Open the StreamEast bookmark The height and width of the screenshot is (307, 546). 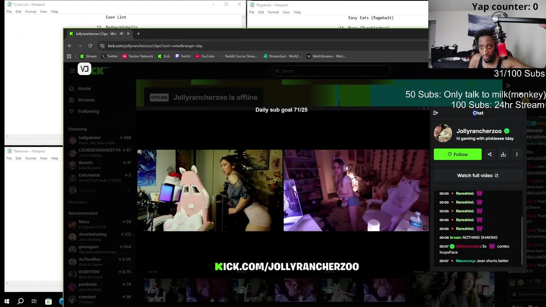[282, 56]
